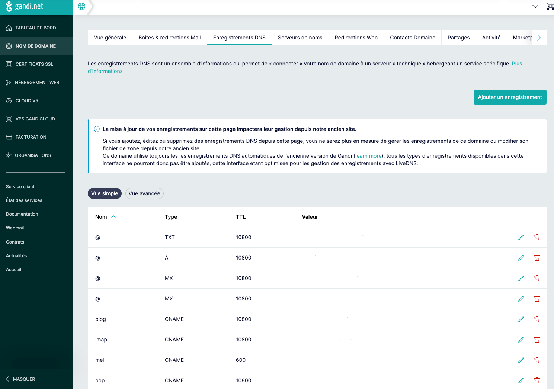This screenshot has height=389, width=554.
Task: Open the Serveurs de noms tab
Action: pos(300,38)
